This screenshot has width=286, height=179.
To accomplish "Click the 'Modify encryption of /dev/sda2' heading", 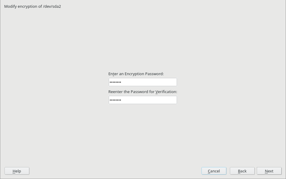I will click(x=33, y=6).
